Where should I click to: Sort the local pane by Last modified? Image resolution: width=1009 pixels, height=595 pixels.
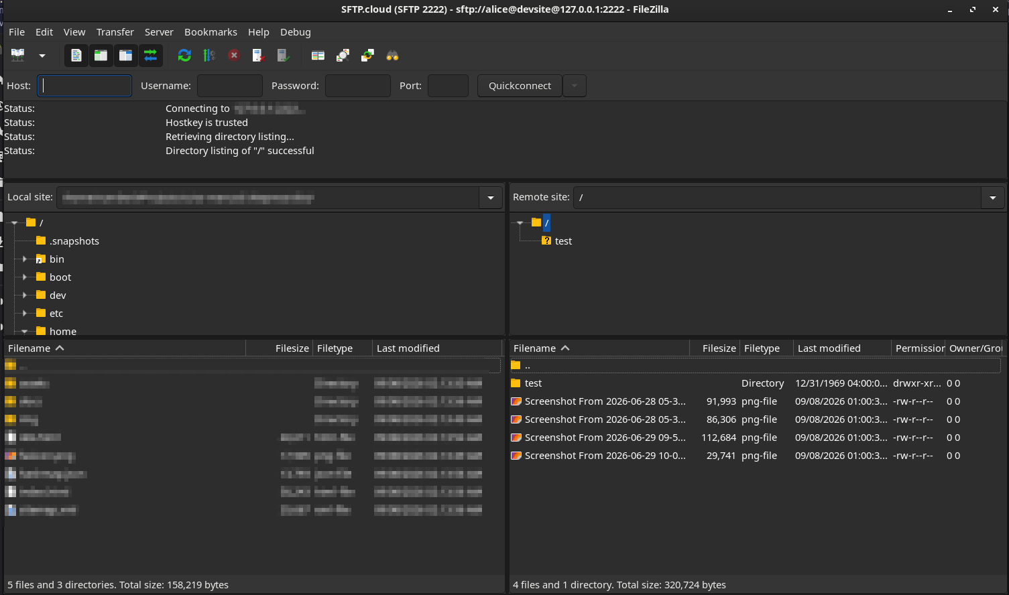[x=437, y=348]
